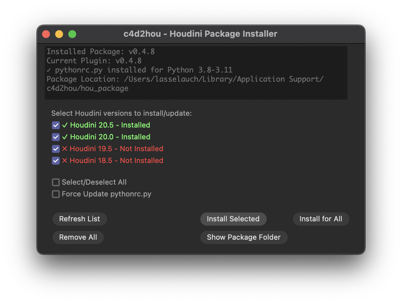Open Show Package Folder
This screenshot has height=303, width=402.
click(244, 237)
